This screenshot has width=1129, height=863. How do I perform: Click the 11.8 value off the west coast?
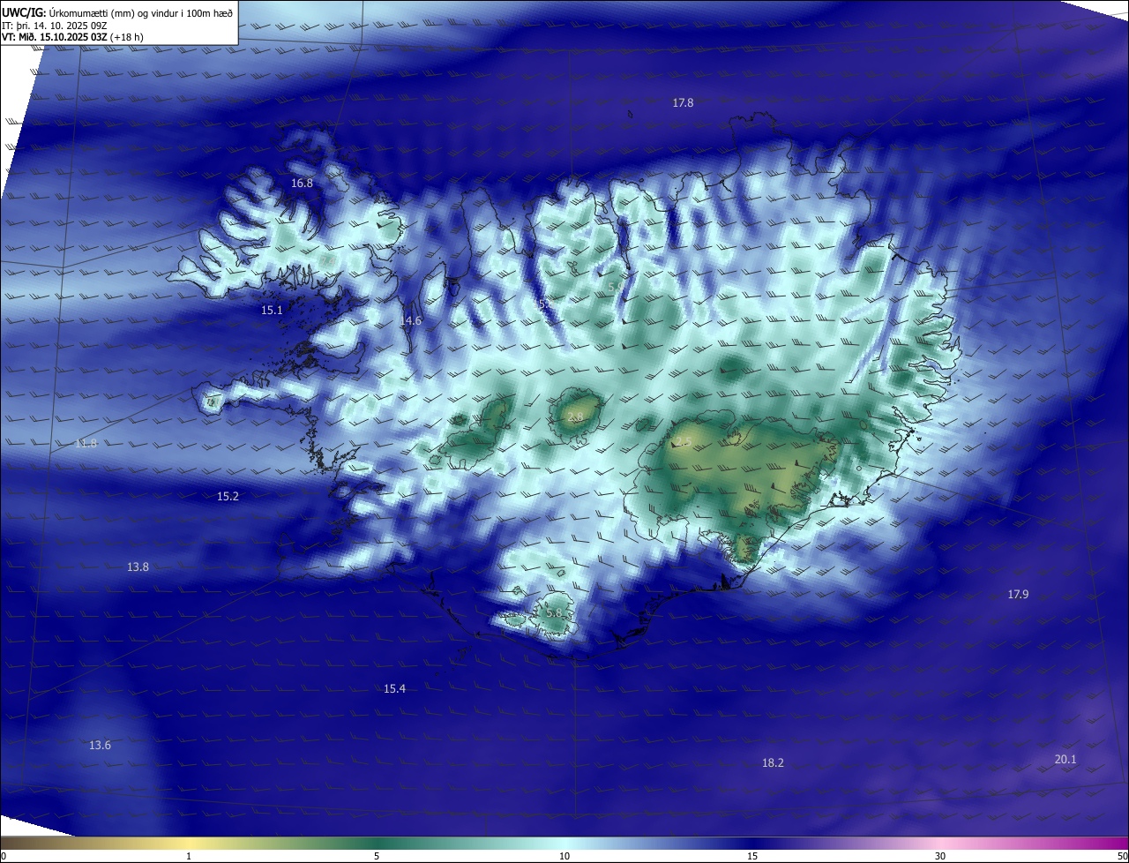(x=86, y=444)
